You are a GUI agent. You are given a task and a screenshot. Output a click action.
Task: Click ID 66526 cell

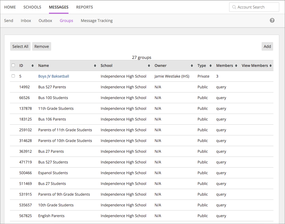click(24, 98)
